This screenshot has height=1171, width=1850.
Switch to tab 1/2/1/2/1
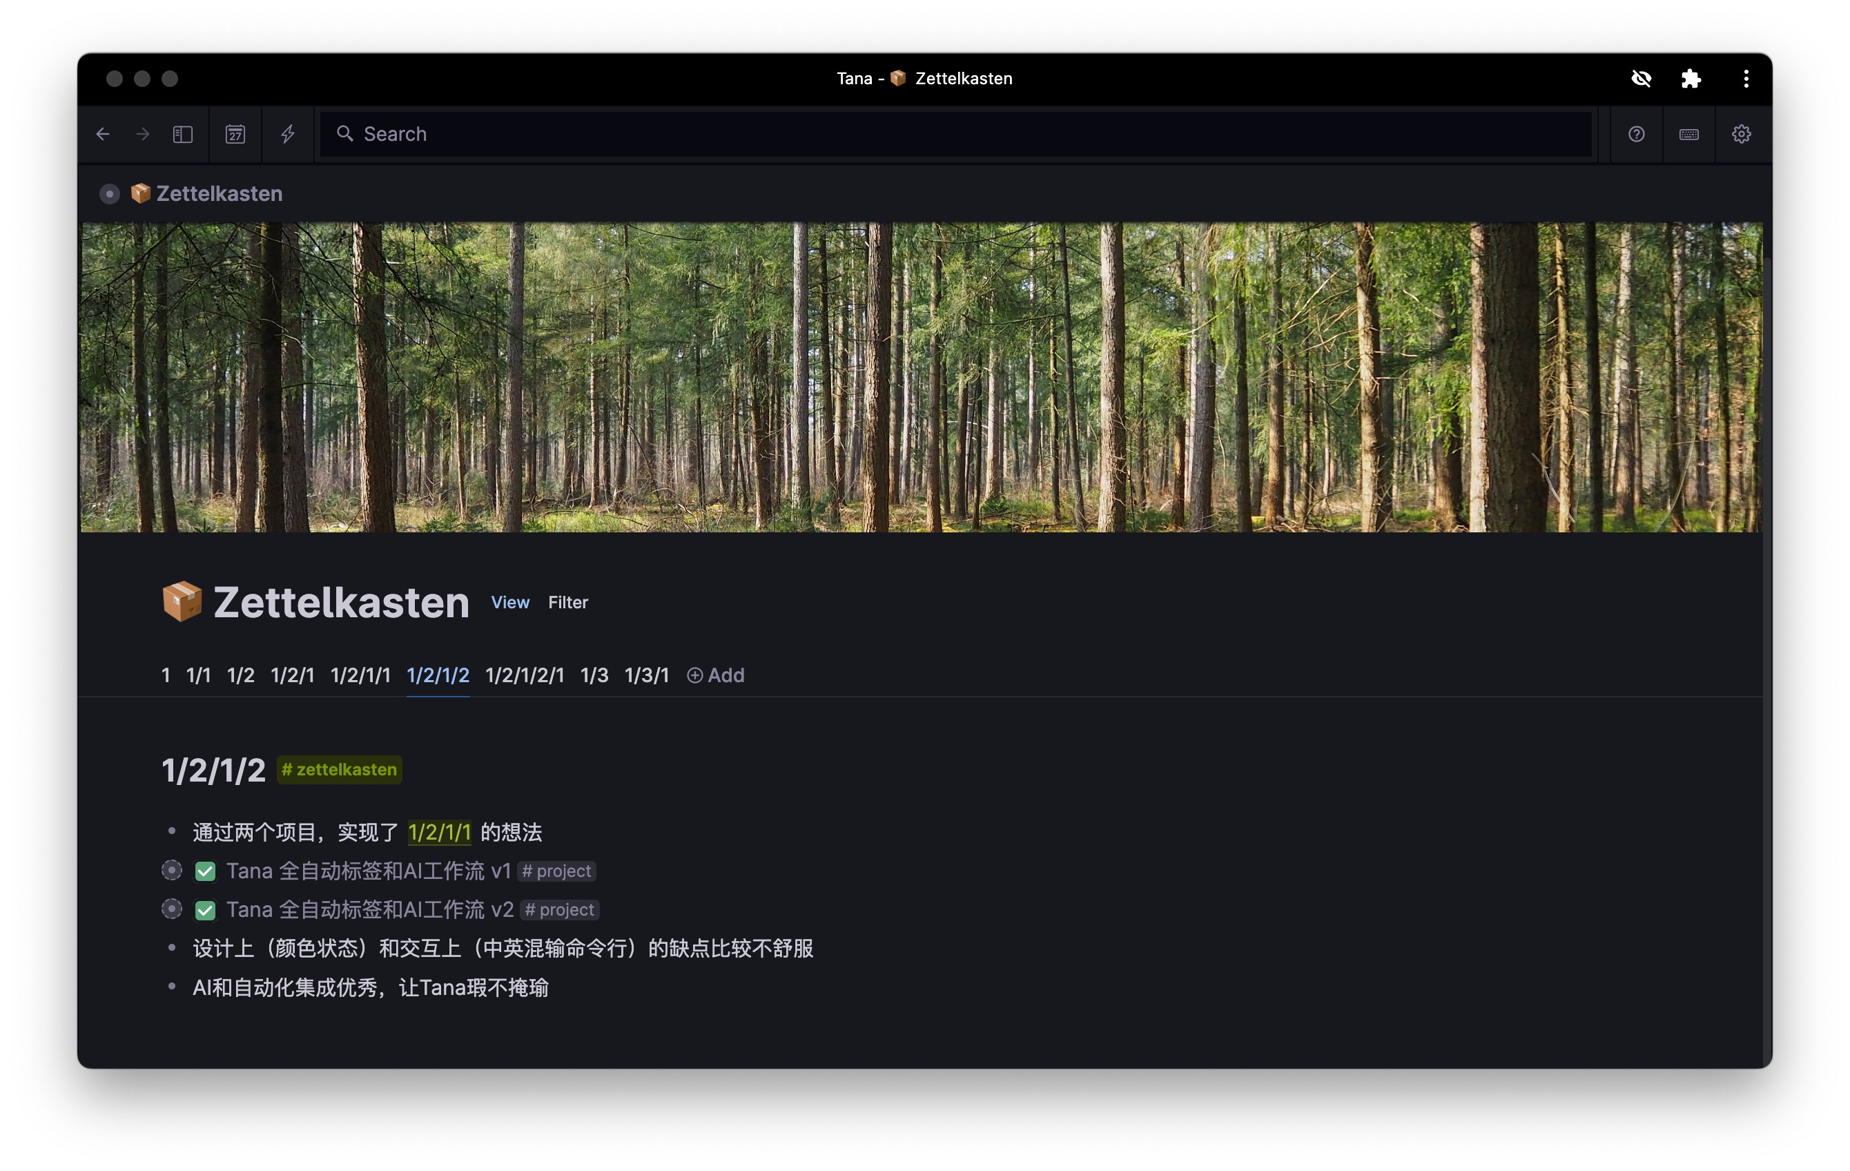(525, 675)
